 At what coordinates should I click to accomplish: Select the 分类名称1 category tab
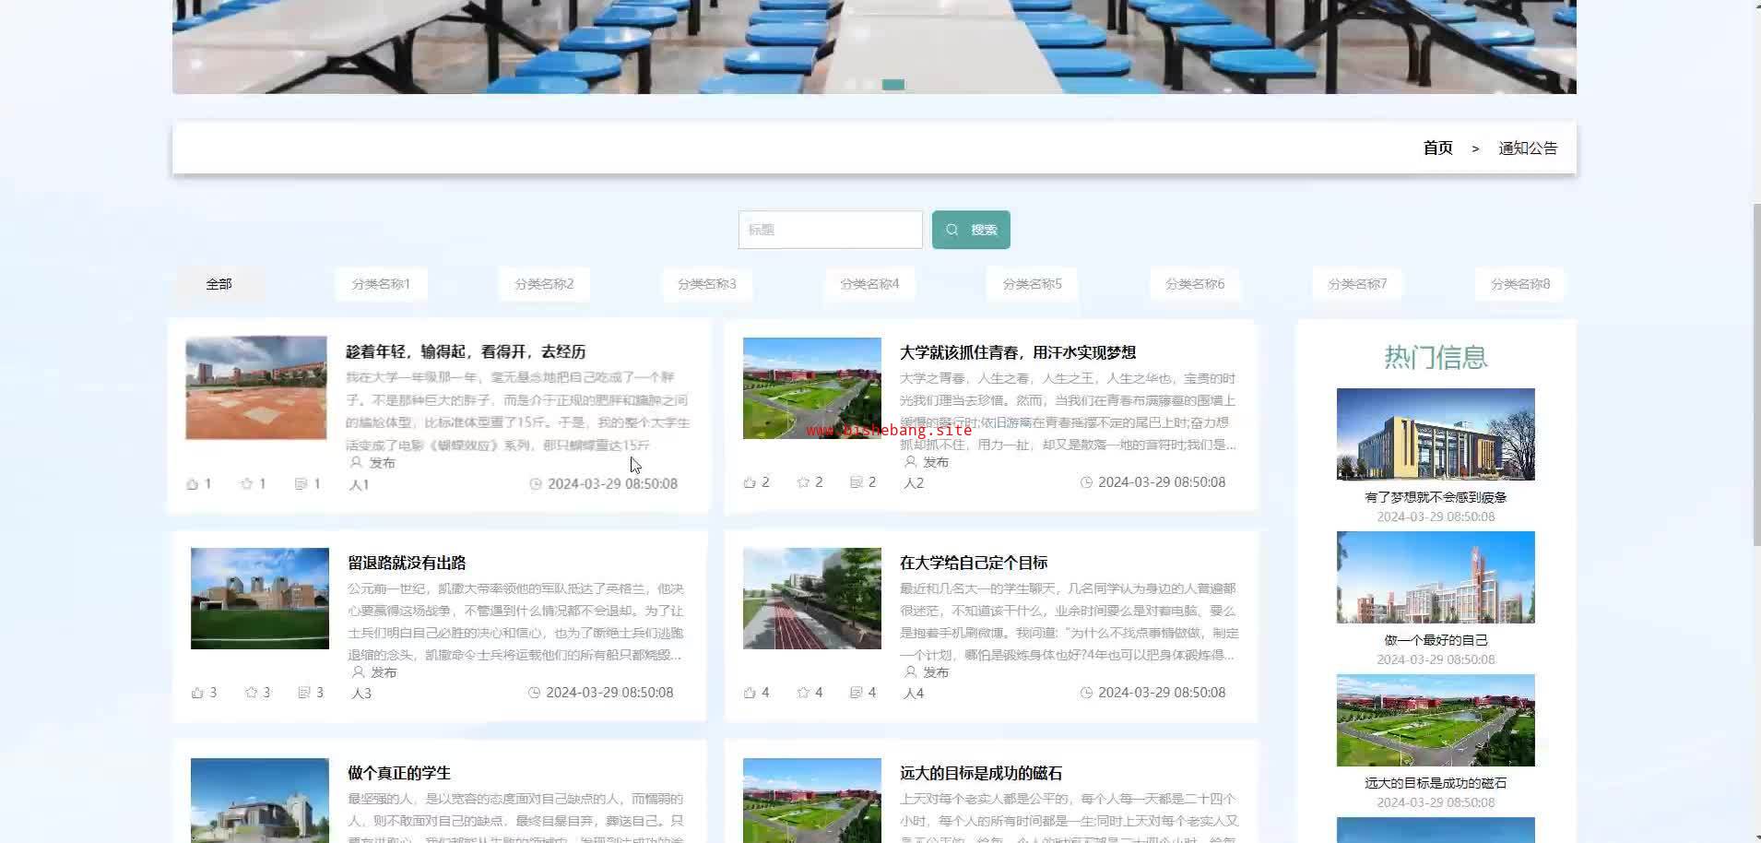pos(381,284)
